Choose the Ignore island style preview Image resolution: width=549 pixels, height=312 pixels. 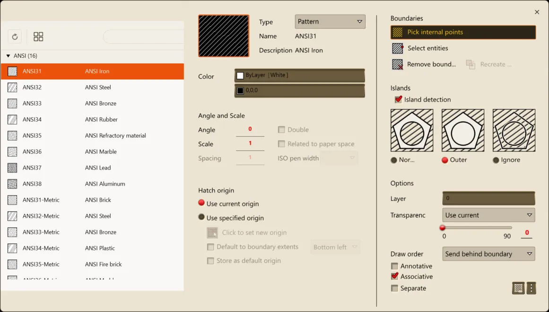(514, 130)
